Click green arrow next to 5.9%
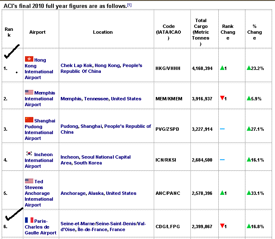Screen dimensions: 275x239 (249, 98)
